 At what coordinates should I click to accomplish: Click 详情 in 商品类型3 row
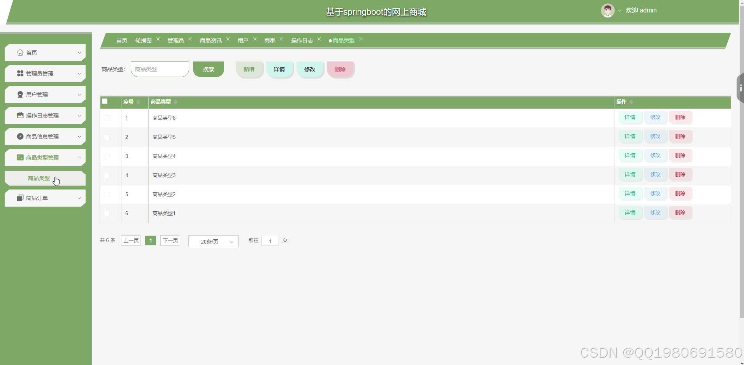tap(630, 174)
